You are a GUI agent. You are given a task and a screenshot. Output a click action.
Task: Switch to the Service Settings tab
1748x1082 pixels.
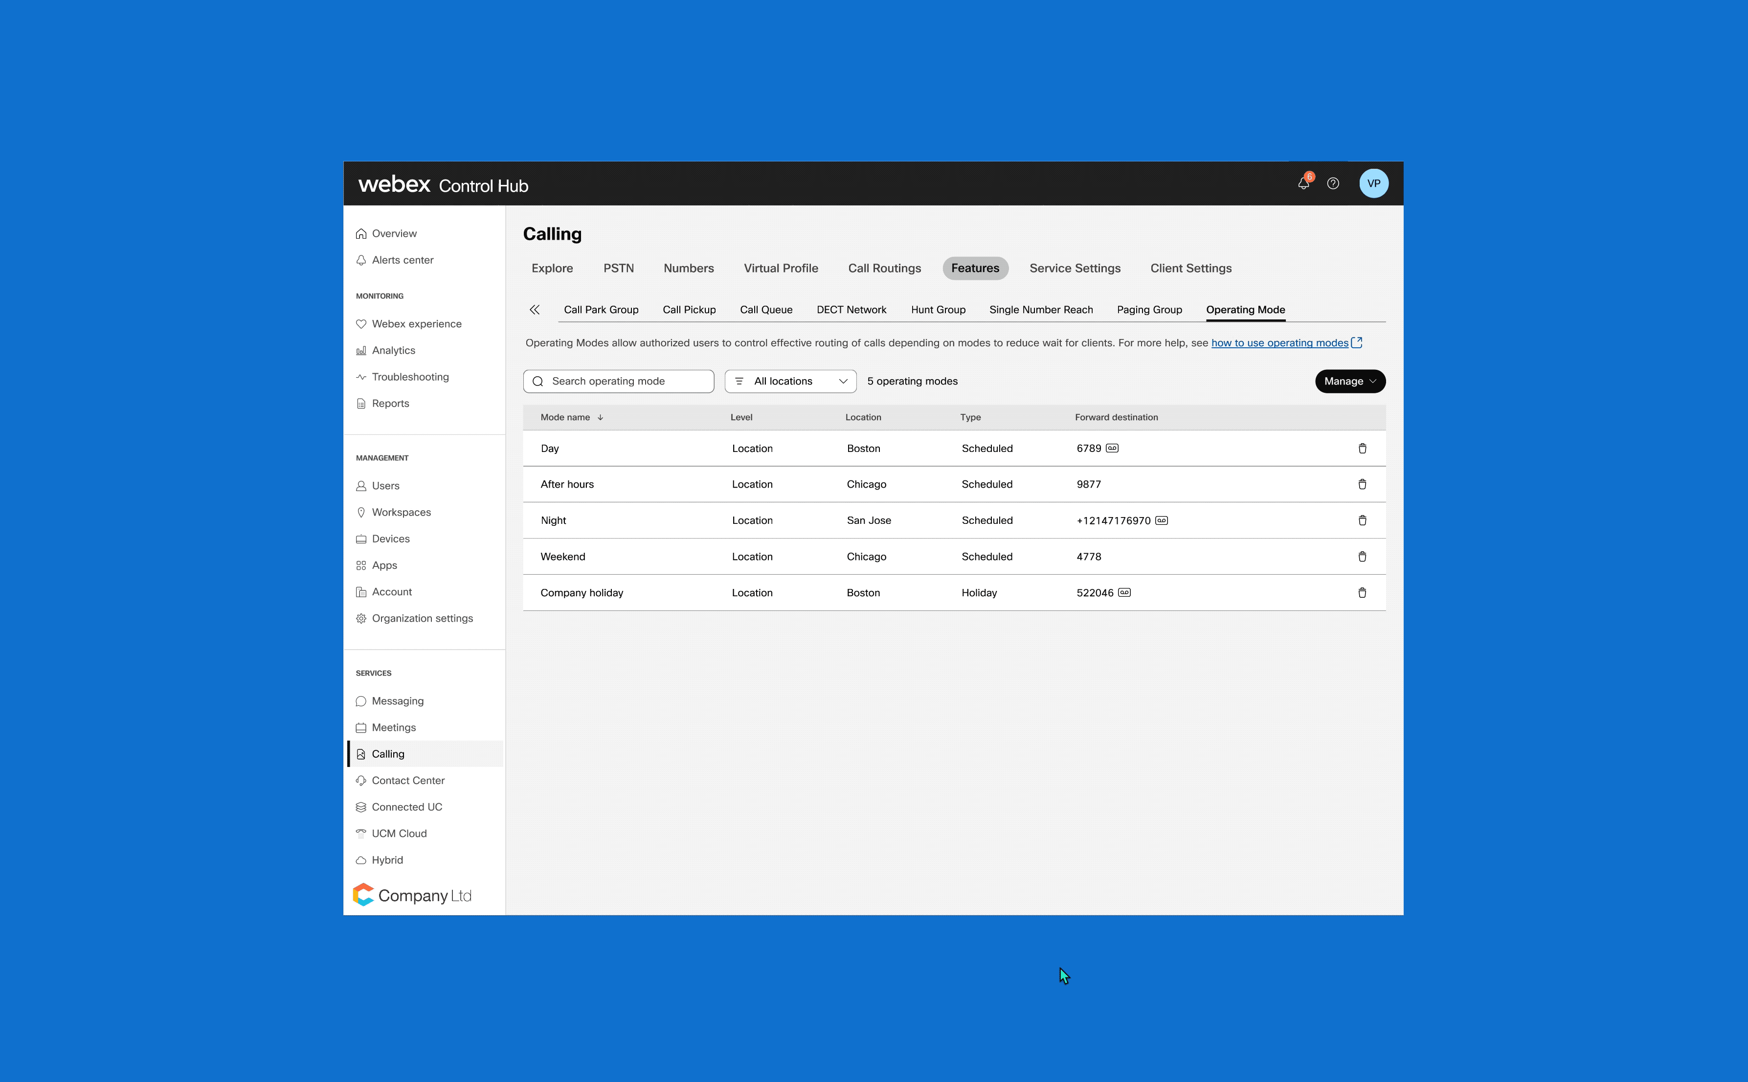pyautogui.click(x=1075, y=268)
